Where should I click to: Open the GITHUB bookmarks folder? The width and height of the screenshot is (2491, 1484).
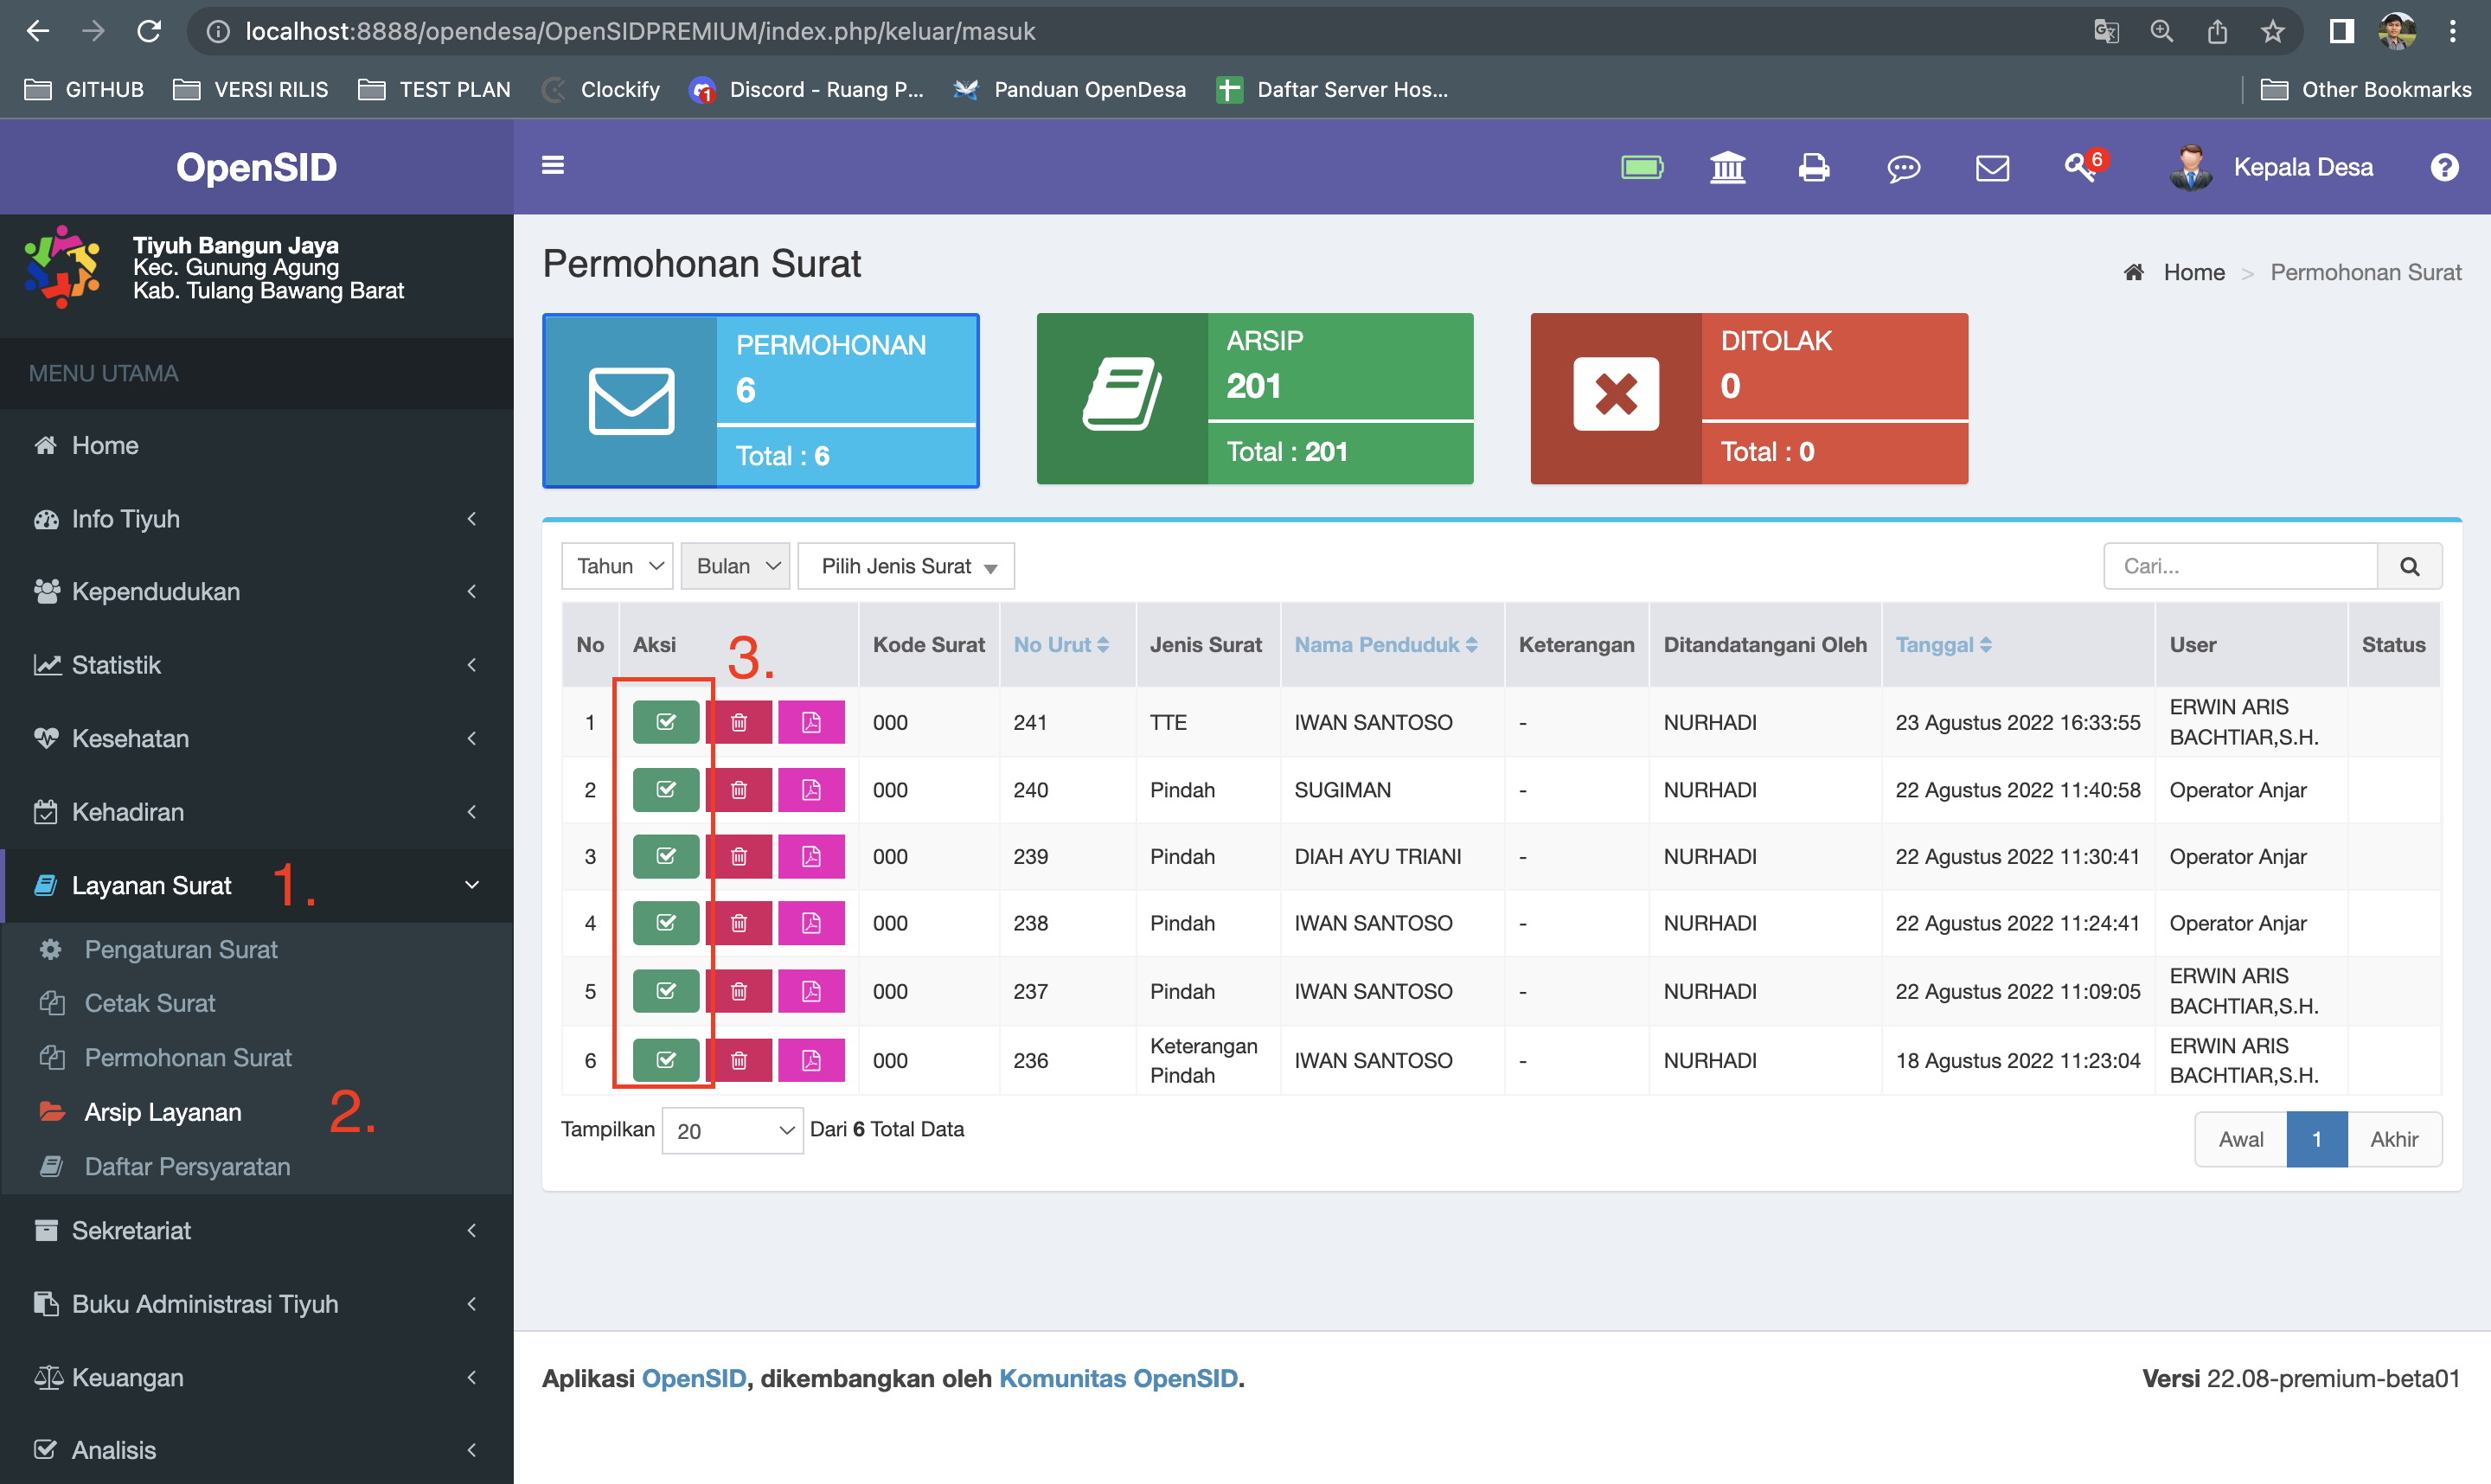point(84,89)
